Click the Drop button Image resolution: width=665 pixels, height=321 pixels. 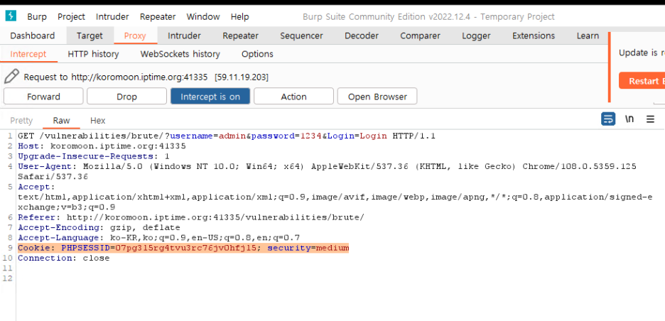pyautogui.click(x=126, y=97)
